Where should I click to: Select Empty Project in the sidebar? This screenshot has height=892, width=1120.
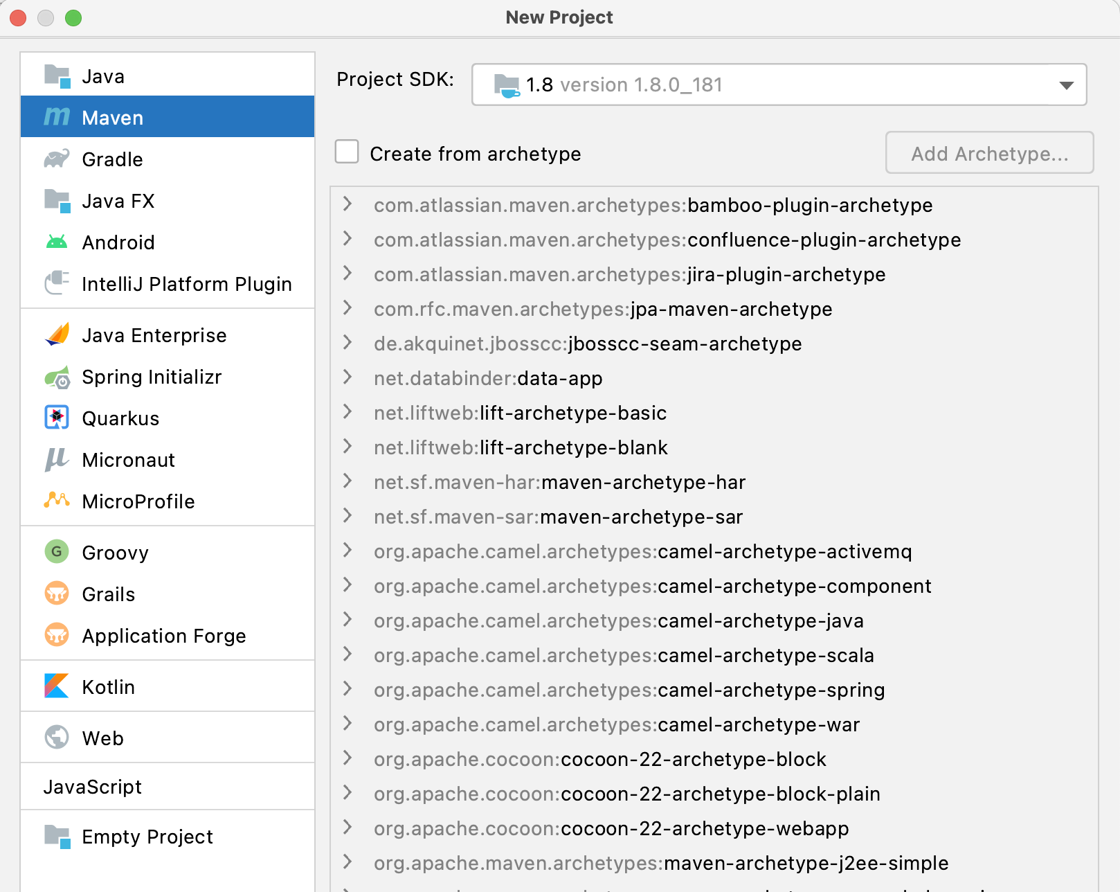point(147,837)
